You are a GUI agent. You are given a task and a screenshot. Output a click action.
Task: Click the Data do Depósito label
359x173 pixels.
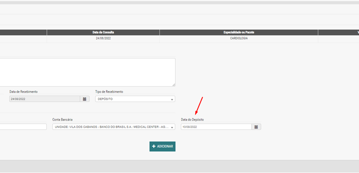click(192, 120)
